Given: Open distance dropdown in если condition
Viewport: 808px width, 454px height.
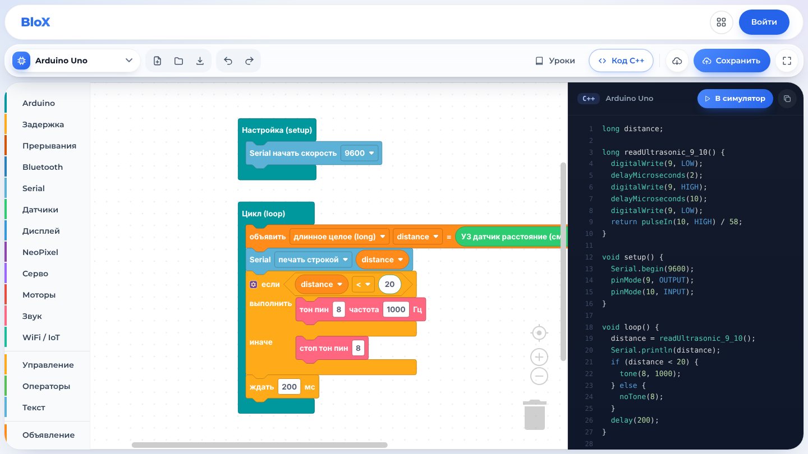Looking at the screenshot, I should pos(322,284).
